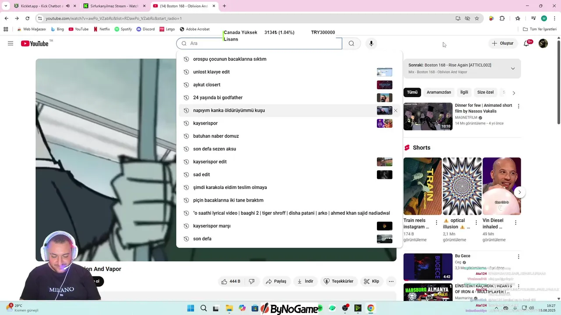Bookmark this page with star icon
The image size is (561, 315).
477,18
